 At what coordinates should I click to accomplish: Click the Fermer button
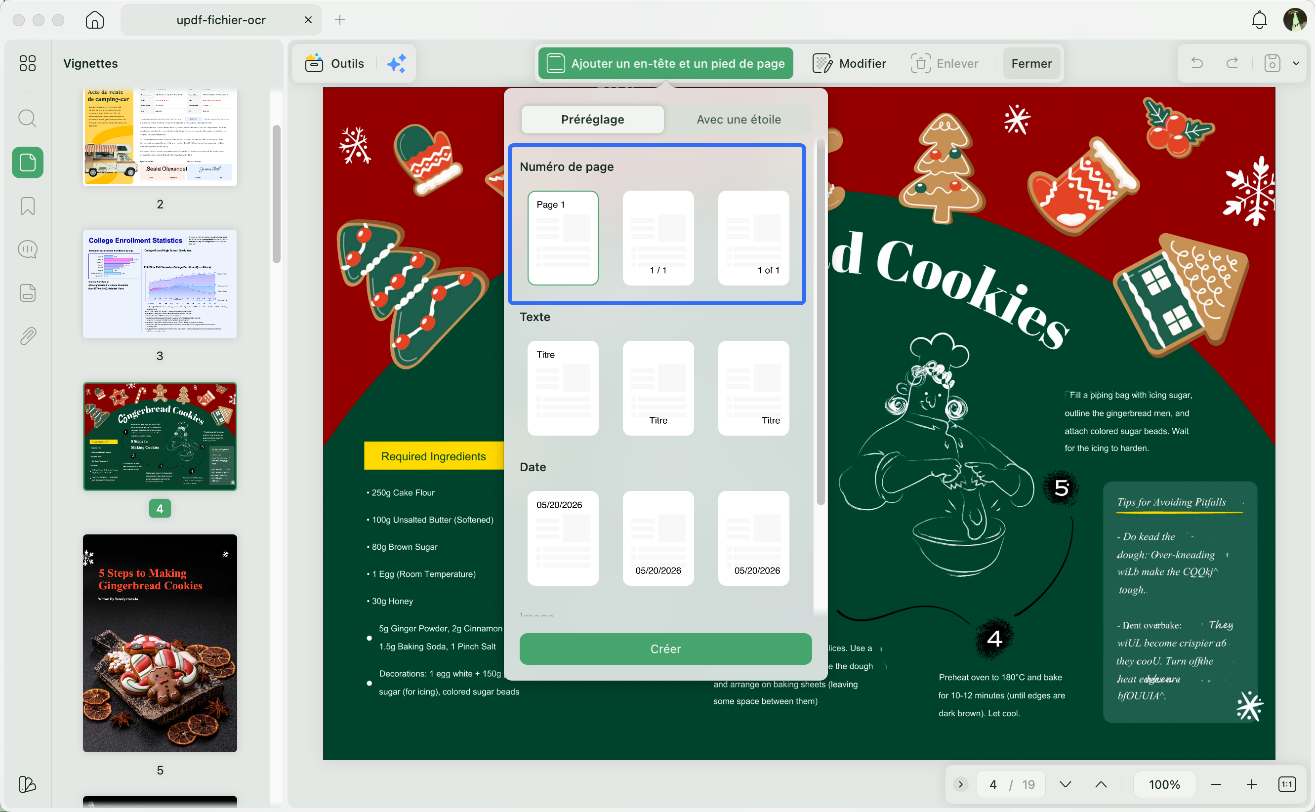(x=1031, y=63)
